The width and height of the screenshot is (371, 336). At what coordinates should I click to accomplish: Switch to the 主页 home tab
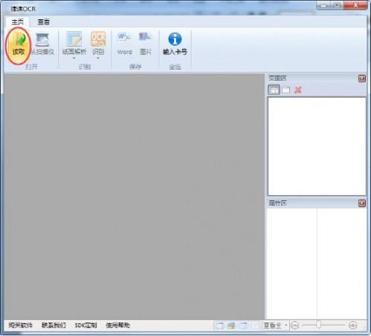pyautogui.click(x=18, y=22)
